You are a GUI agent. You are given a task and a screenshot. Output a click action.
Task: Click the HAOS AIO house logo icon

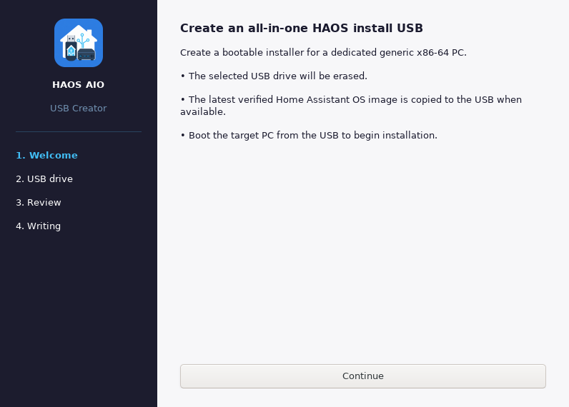79,43
